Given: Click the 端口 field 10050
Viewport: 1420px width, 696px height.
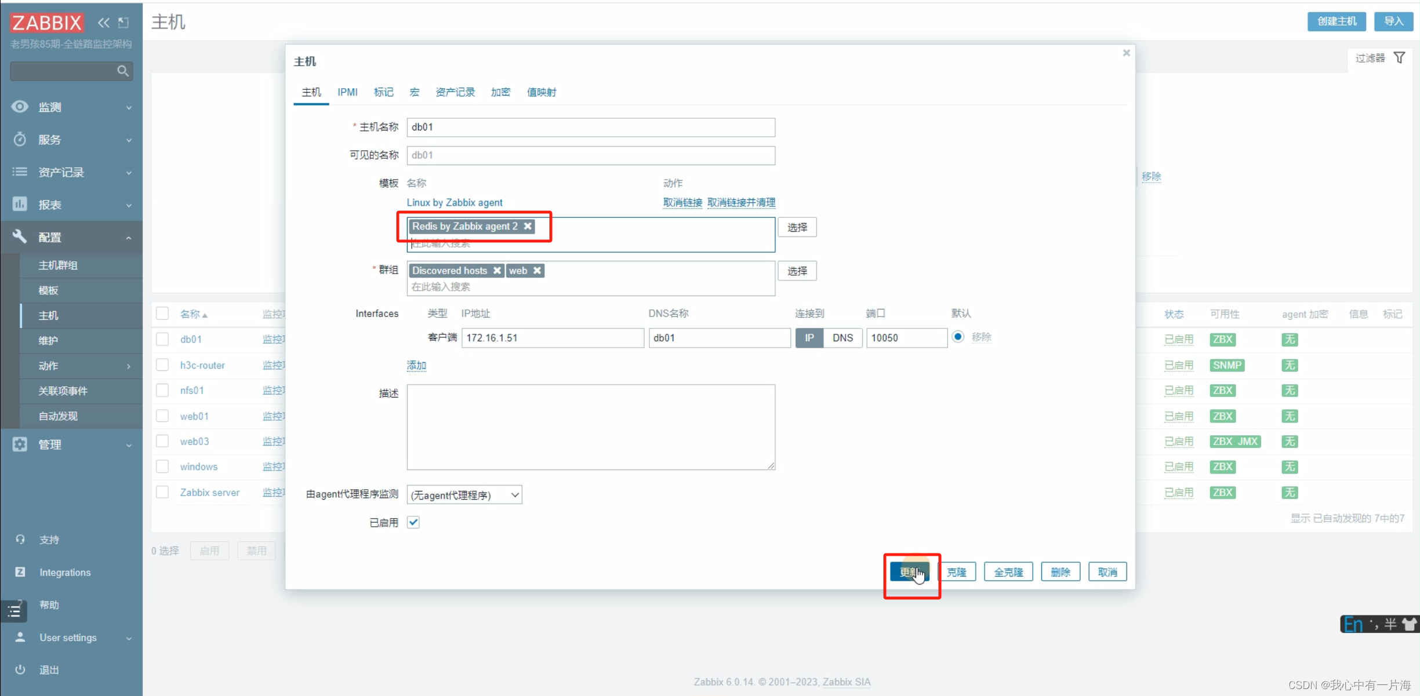Looking at the screenshot, I should click(907, 337).
